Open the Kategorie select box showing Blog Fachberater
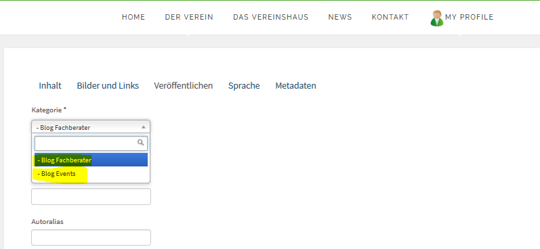Screen dimensions: 540x249 coord(91,127)
